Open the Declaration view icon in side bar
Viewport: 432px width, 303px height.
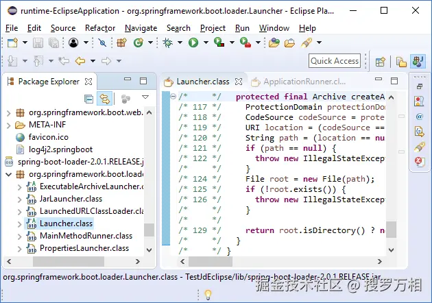[x=420, y=132]
